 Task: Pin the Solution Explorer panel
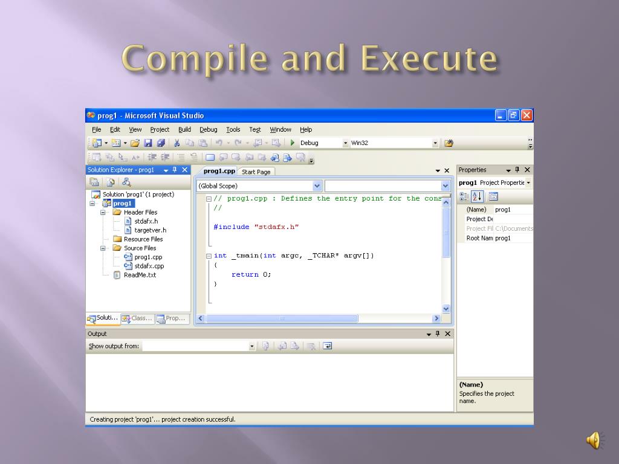tap(175, 170)
